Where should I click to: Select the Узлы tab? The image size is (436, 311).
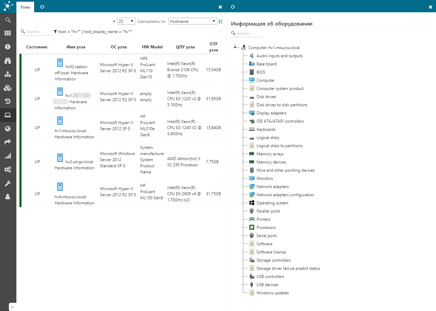[25, 7]
